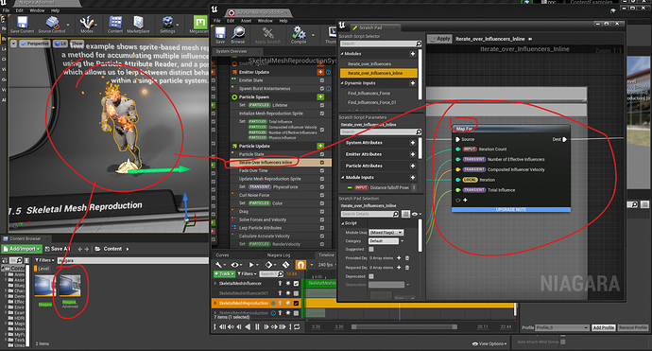Image resolution: width=652 pixels, height=351 pixels.
Task: Click plus beside Module Inputs
Action: pyautogui.click(x=413, y=177)
